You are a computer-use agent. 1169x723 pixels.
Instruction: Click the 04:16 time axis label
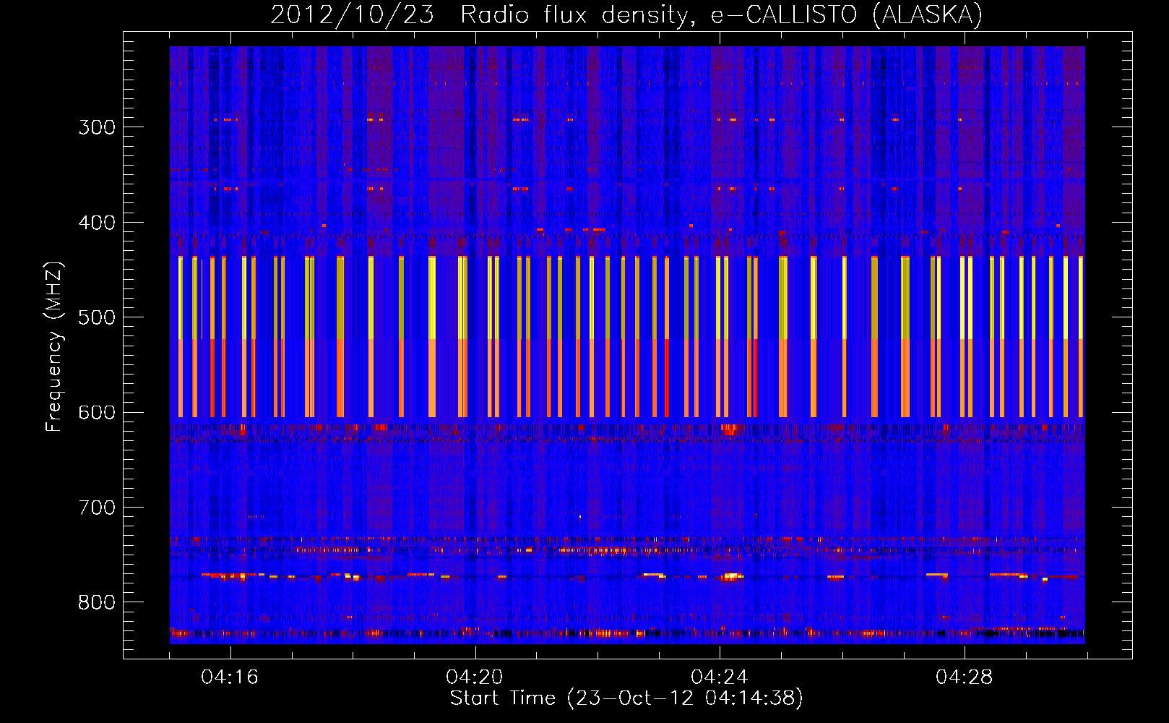pos(230,677)
